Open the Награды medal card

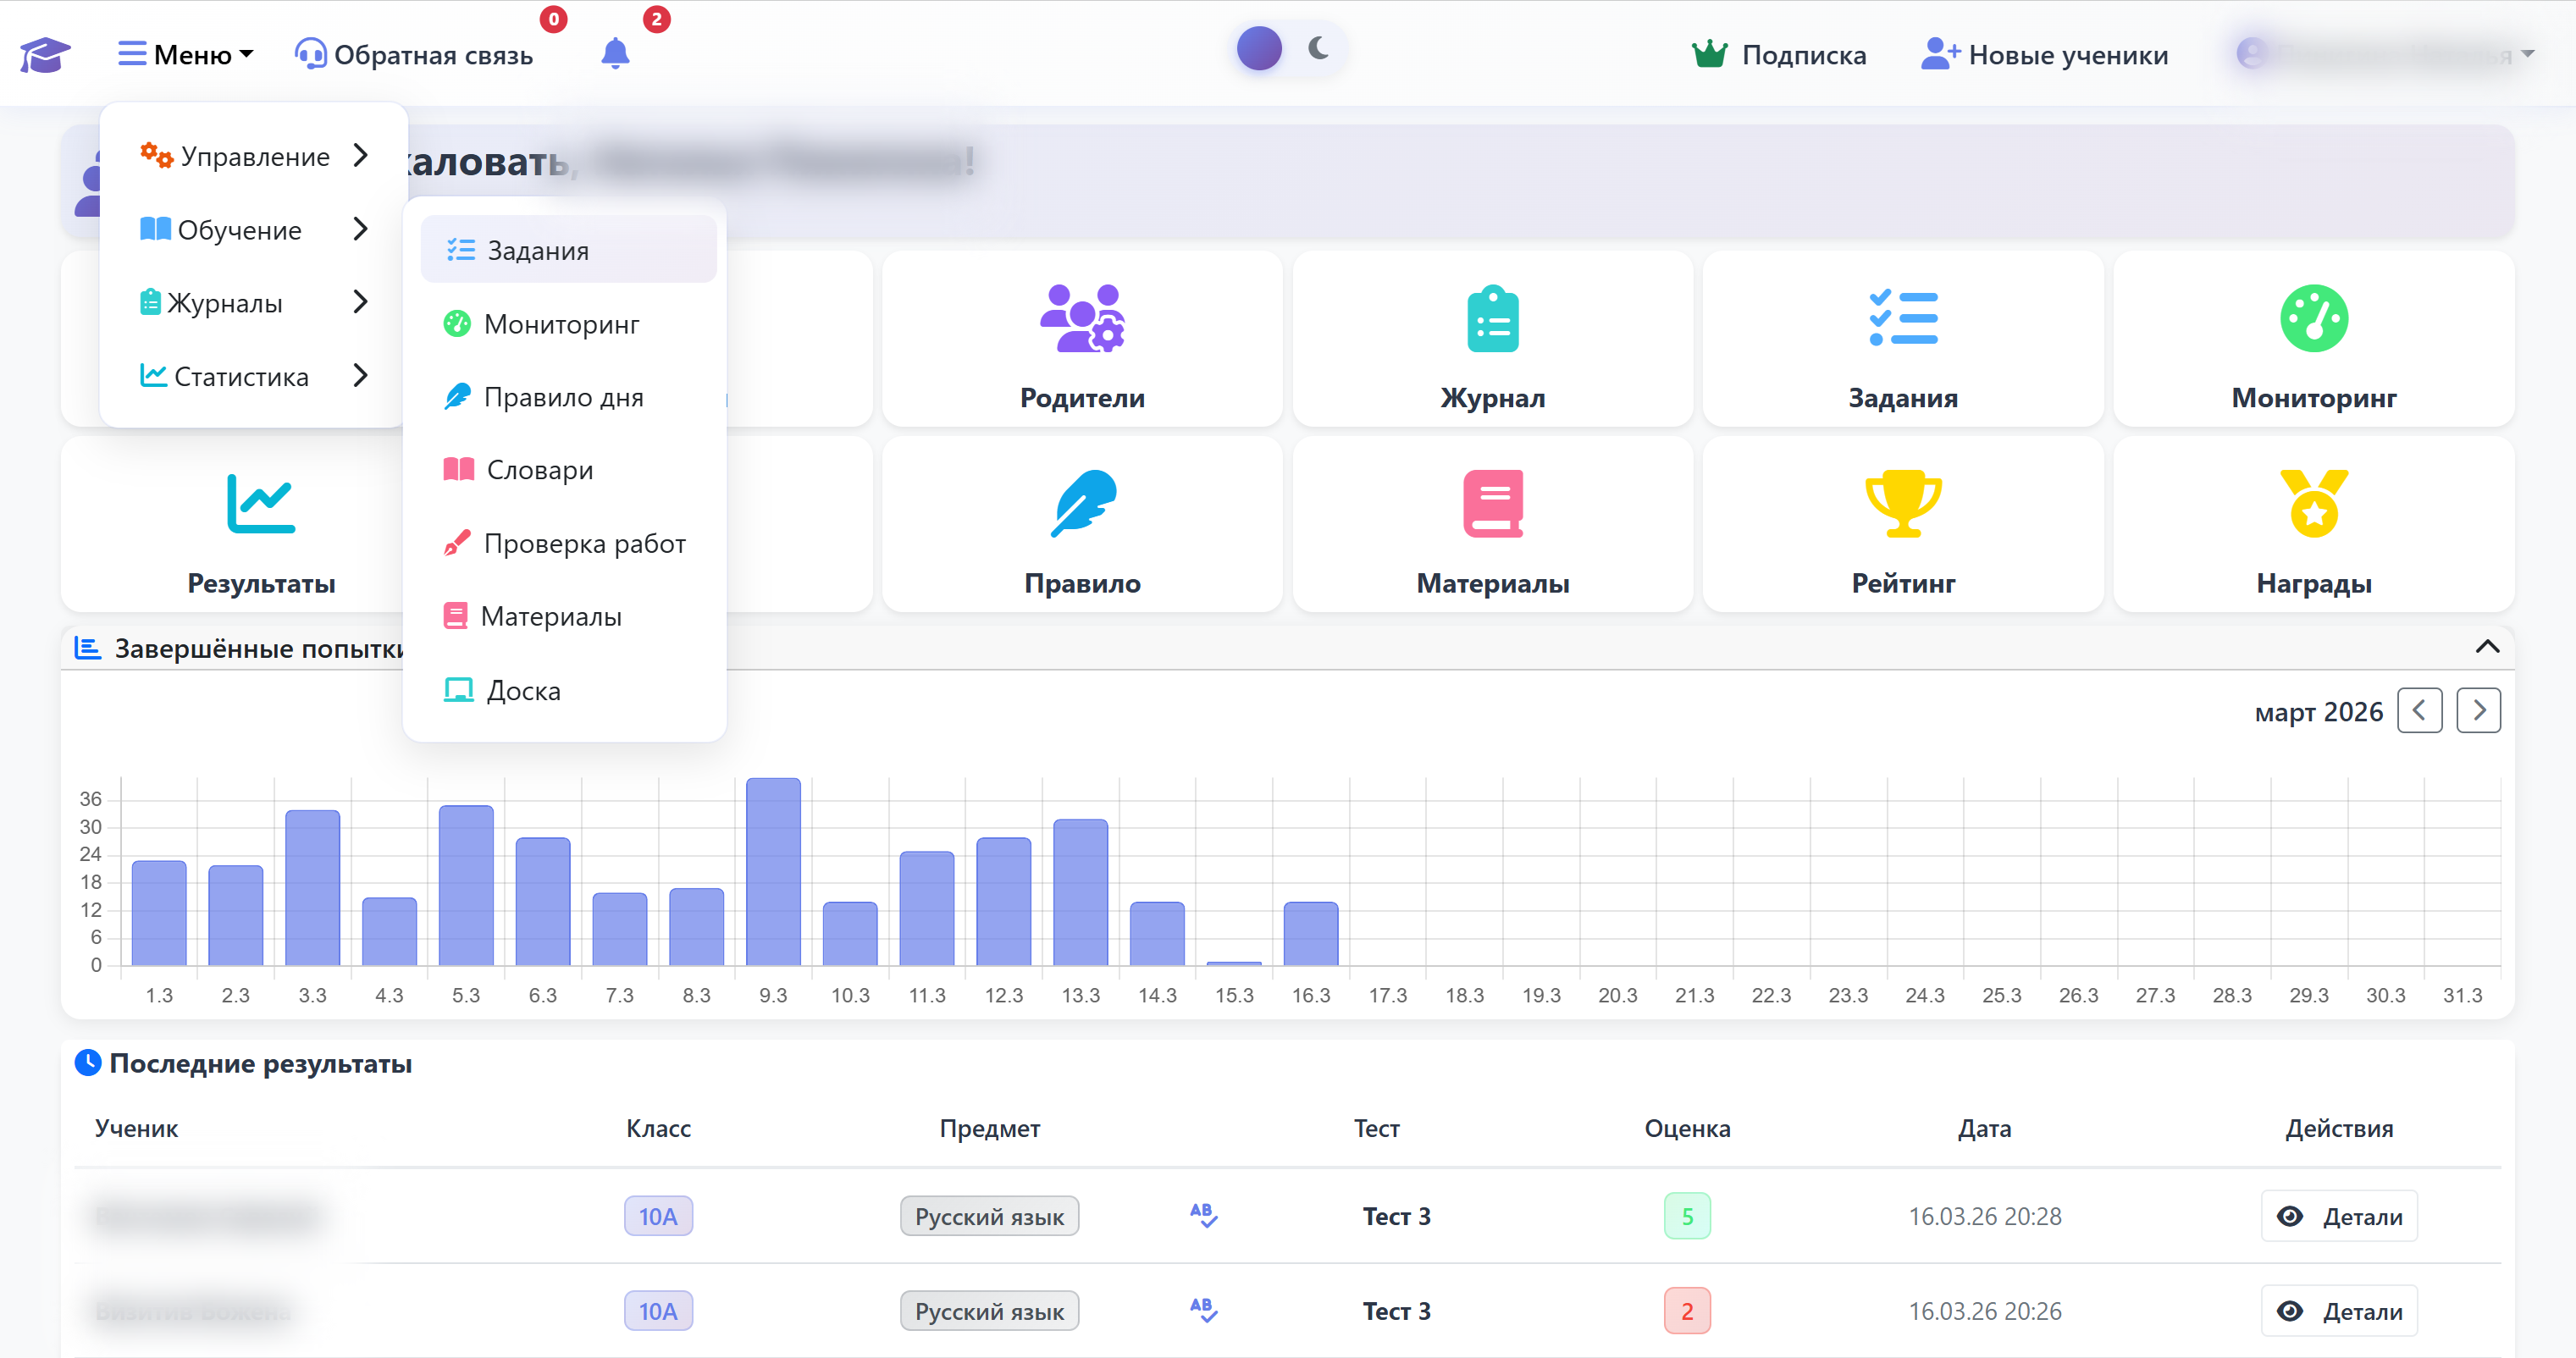coord(2313,524)
